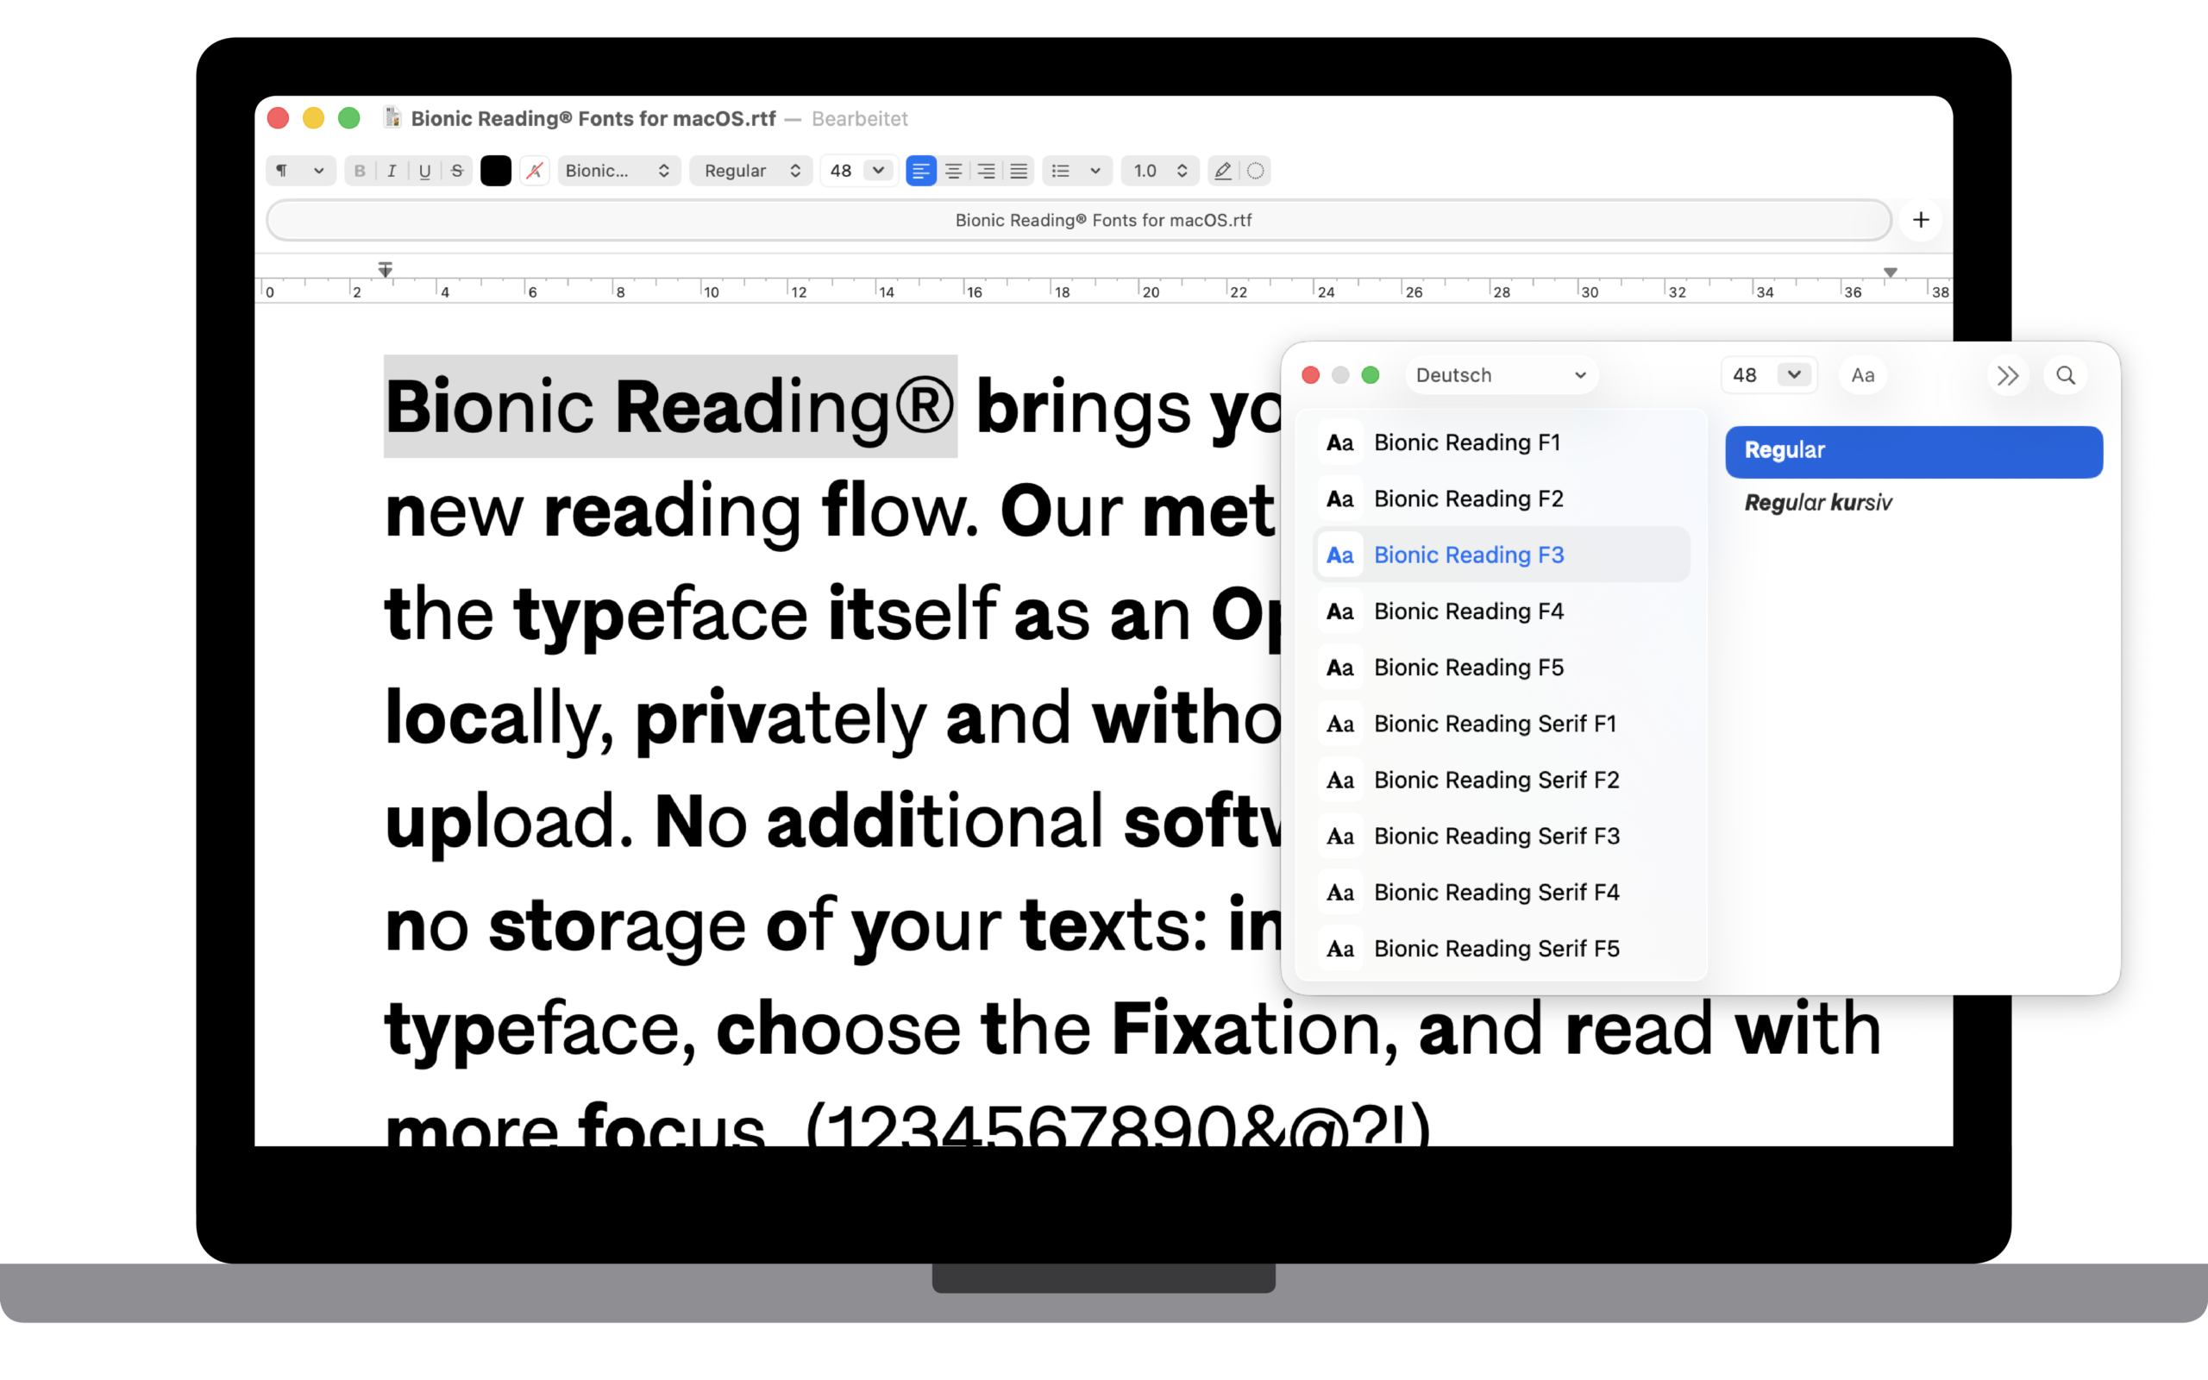Select Bionic Reading Serif F4 font
The width and height of the screenshot is (2208, 1380).
[1501, 893]
